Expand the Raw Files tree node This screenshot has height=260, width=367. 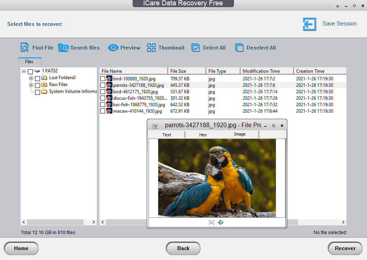pos(31,85)
